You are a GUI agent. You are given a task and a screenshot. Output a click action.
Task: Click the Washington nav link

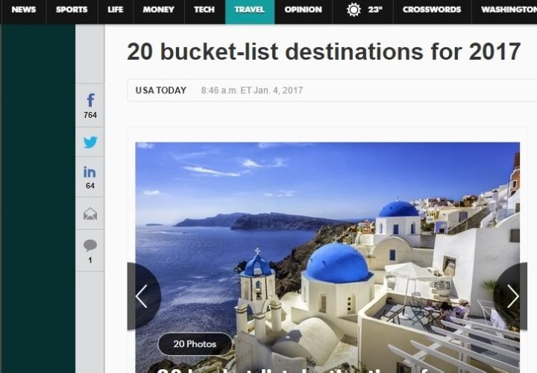pyautogui.click(x=508, y=10)
